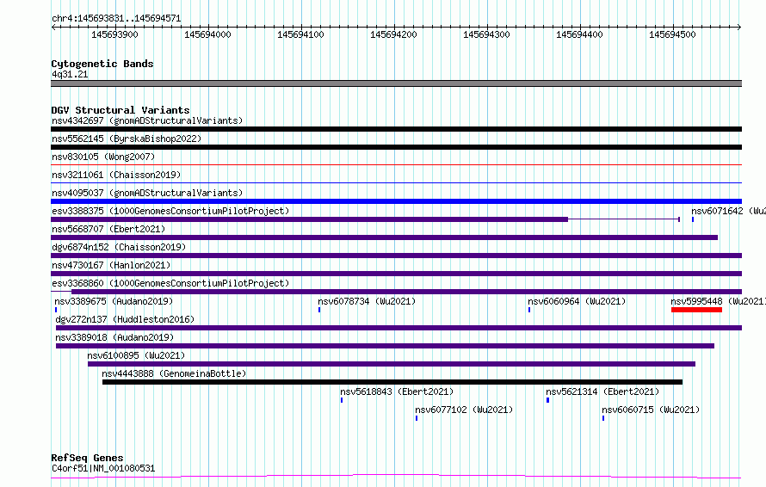Viewport: 766px width, 487px height.
Task: Click the small blue nsv6071642 marker
Action: pyautogui.click(x=693, y=219)
